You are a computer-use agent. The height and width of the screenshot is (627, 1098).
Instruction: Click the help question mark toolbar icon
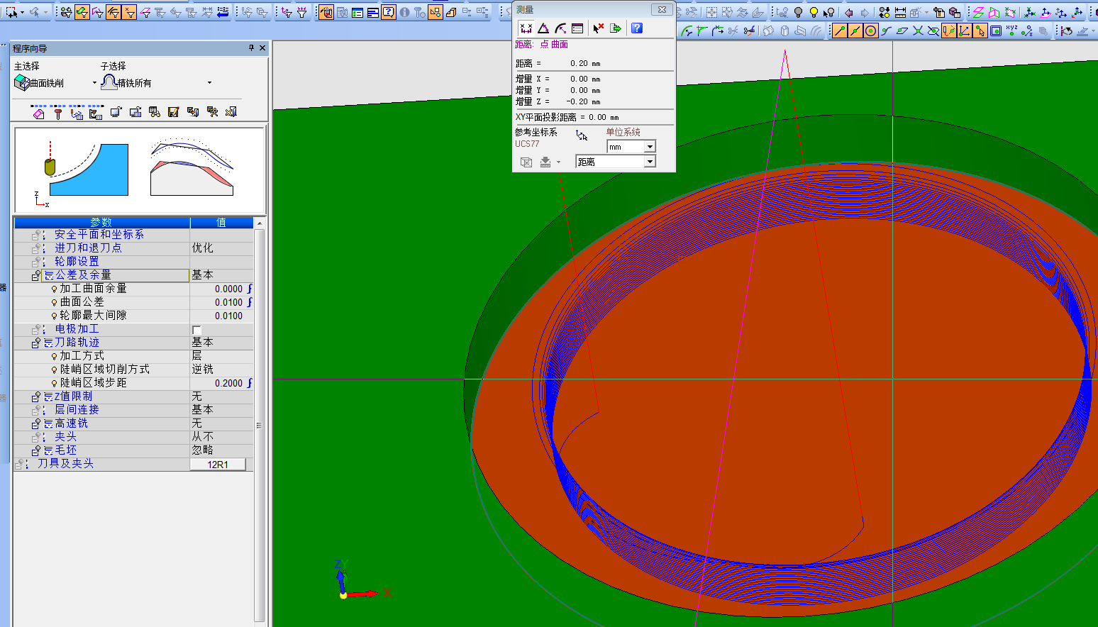(388, 12)
